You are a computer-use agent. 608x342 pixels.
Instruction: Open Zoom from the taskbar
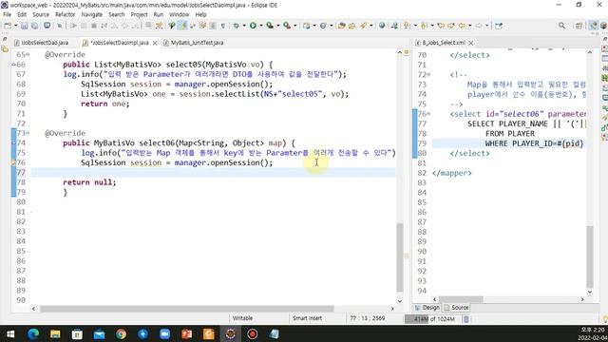tap(164, 333)
